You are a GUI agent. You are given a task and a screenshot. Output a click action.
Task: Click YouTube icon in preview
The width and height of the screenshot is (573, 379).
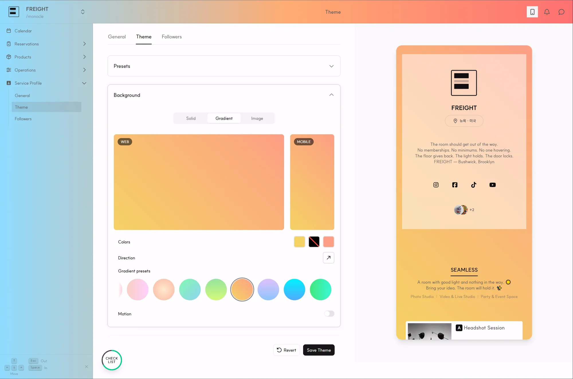point(492,185)
